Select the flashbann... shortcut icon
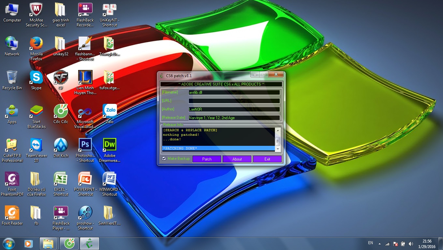This screenshot has width=443, height=250. pos(85,49)
